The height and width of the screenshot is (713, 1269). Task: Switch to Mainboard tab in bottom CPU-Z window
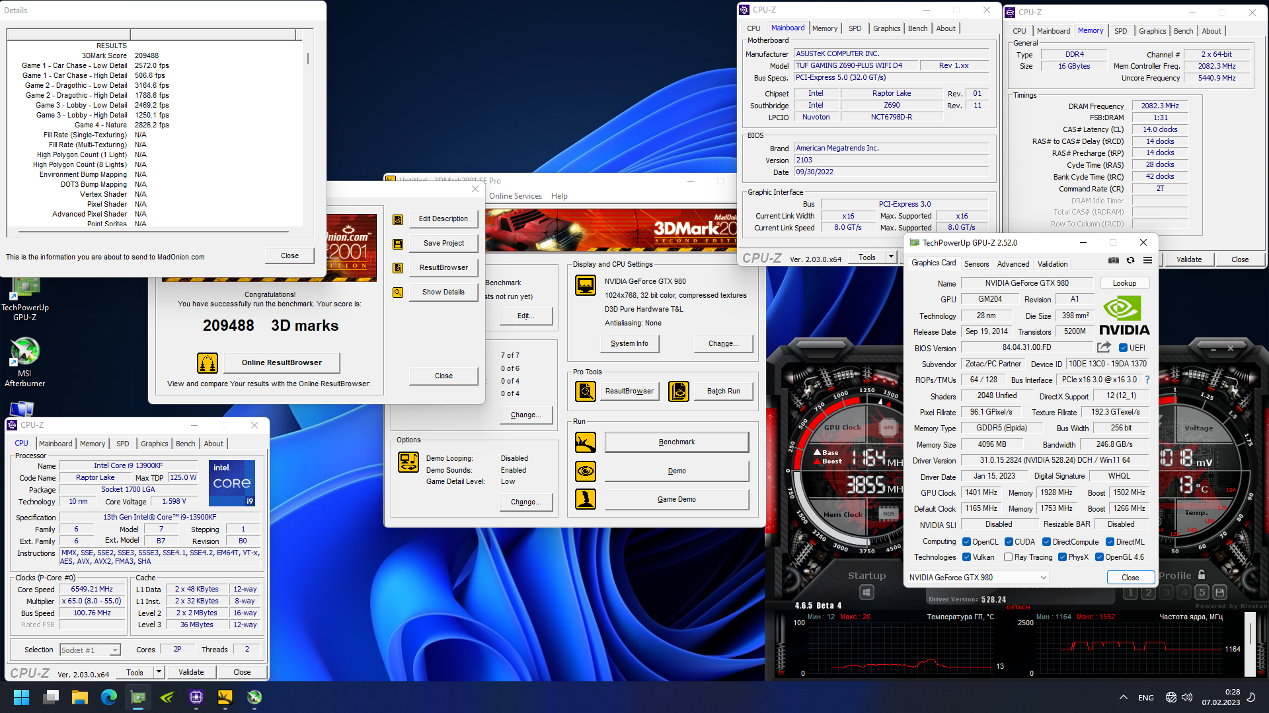[56, 444]
